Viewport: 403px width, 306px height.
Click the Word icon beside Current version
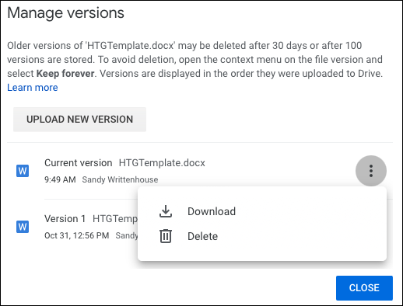pos(23,171)
